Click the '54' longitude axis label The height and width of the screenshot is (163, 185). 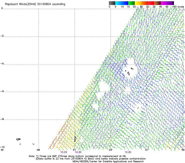[x=110, y=150]
